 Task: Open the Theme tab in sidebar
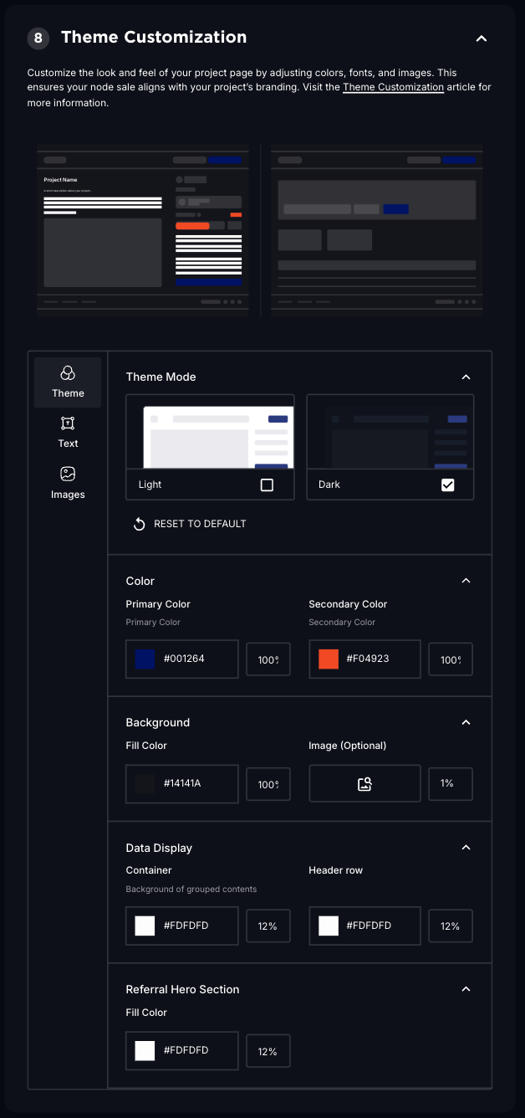pyautogui.click(x=68, y=382)
